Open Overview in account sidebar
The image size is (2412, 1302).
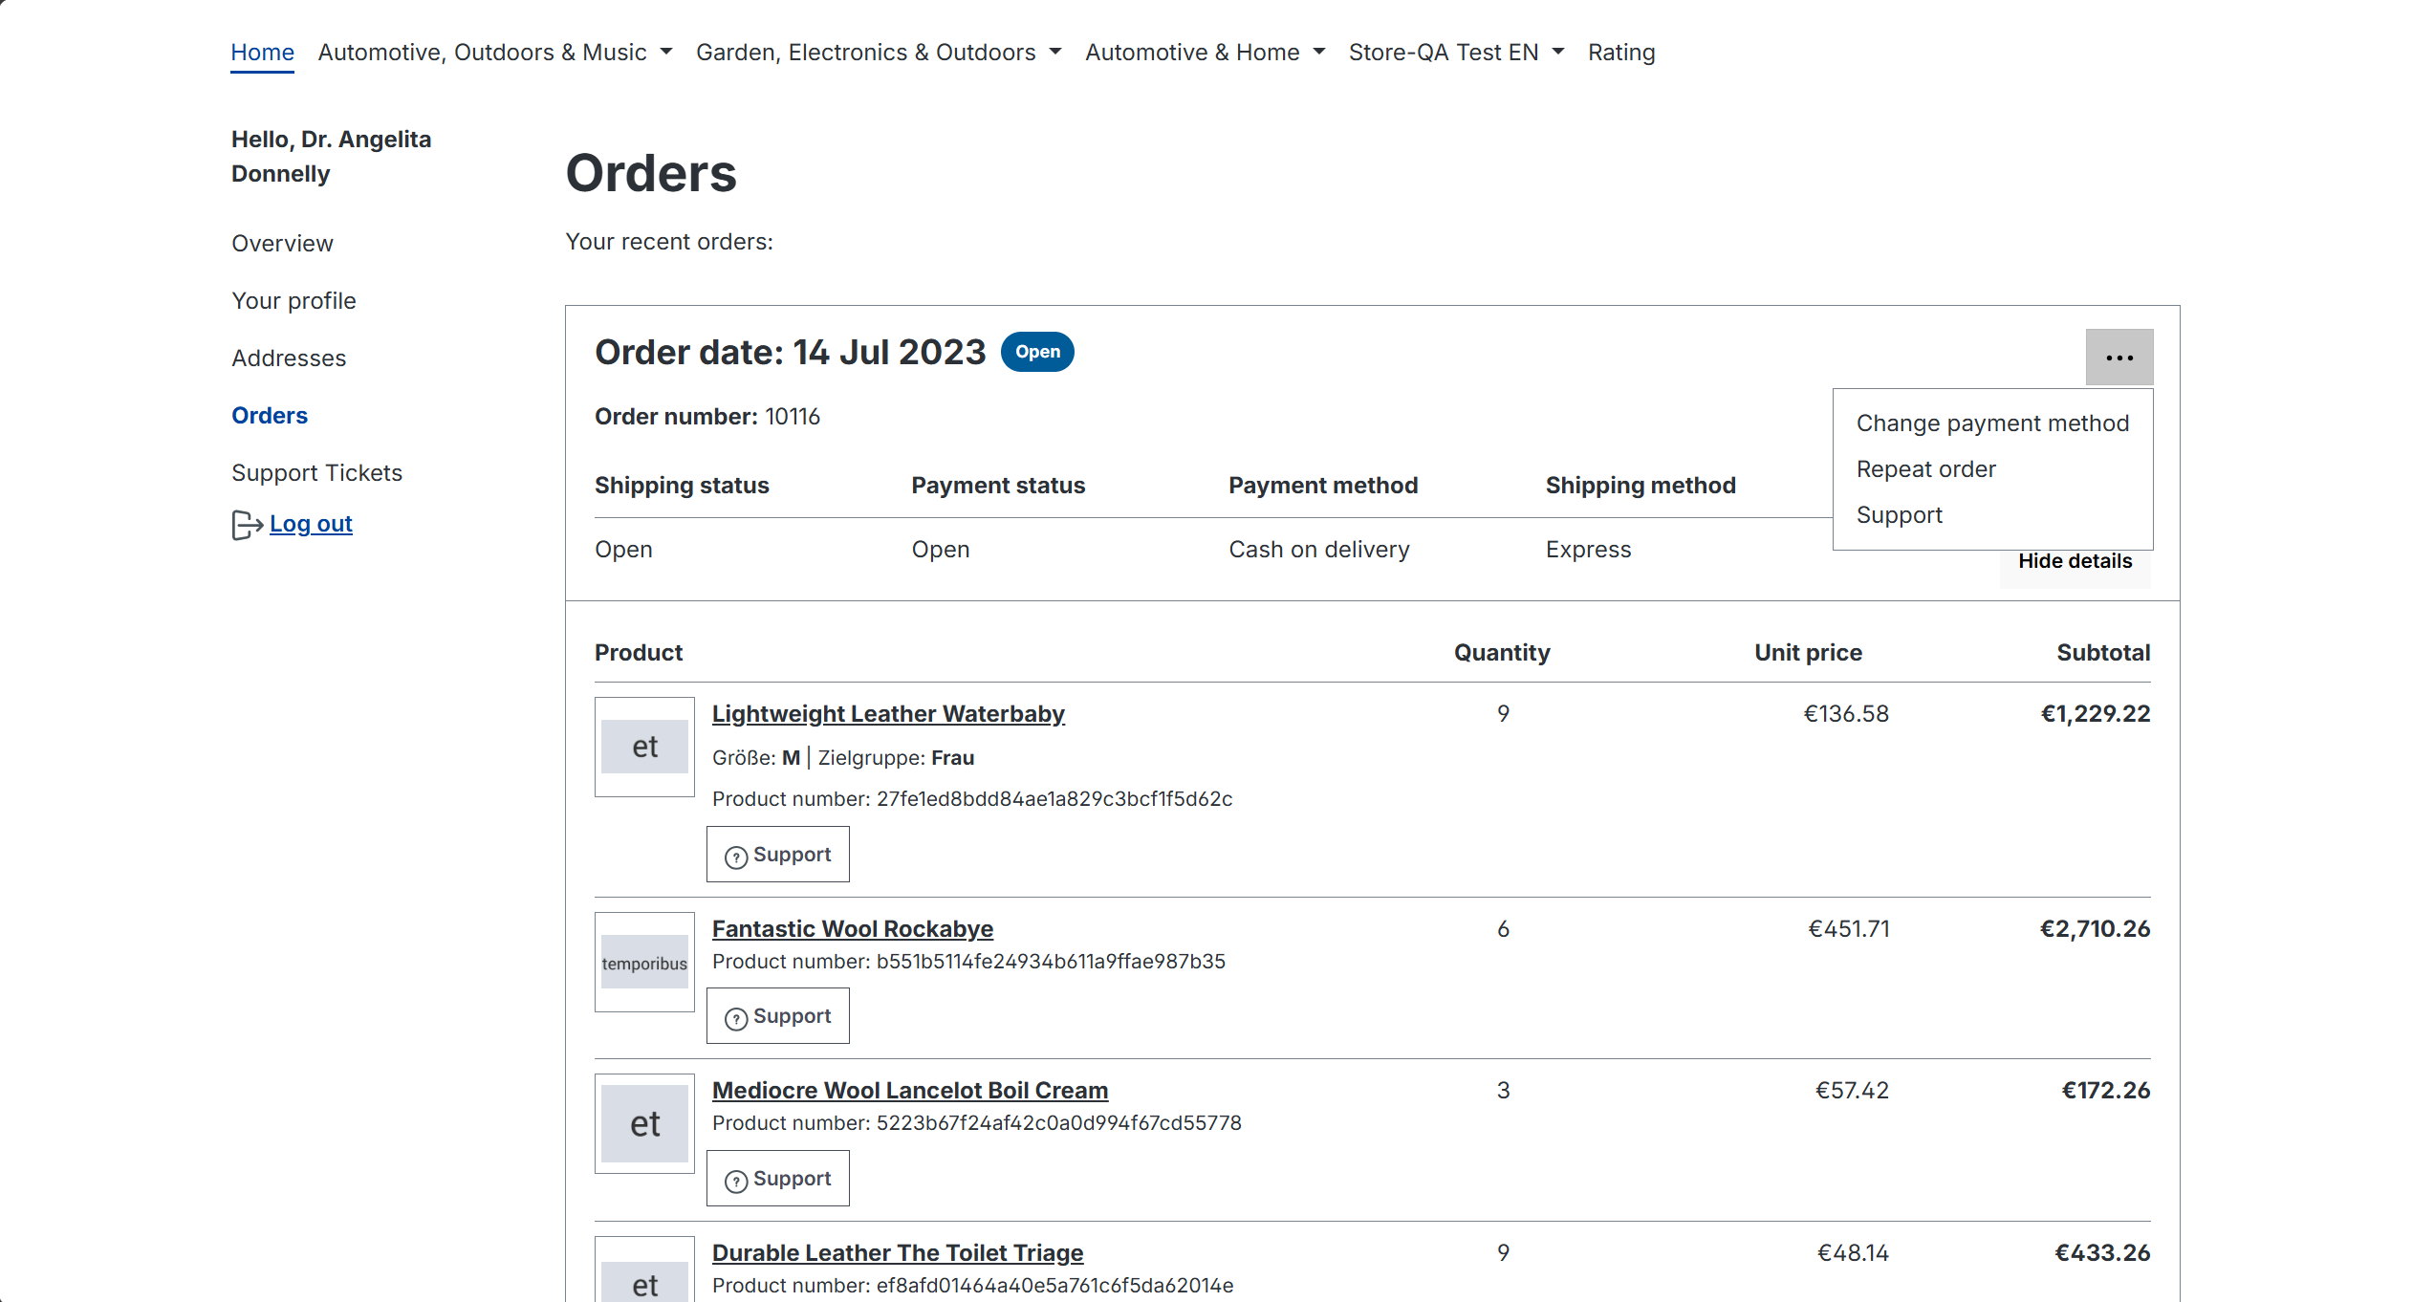click(282, 244)
